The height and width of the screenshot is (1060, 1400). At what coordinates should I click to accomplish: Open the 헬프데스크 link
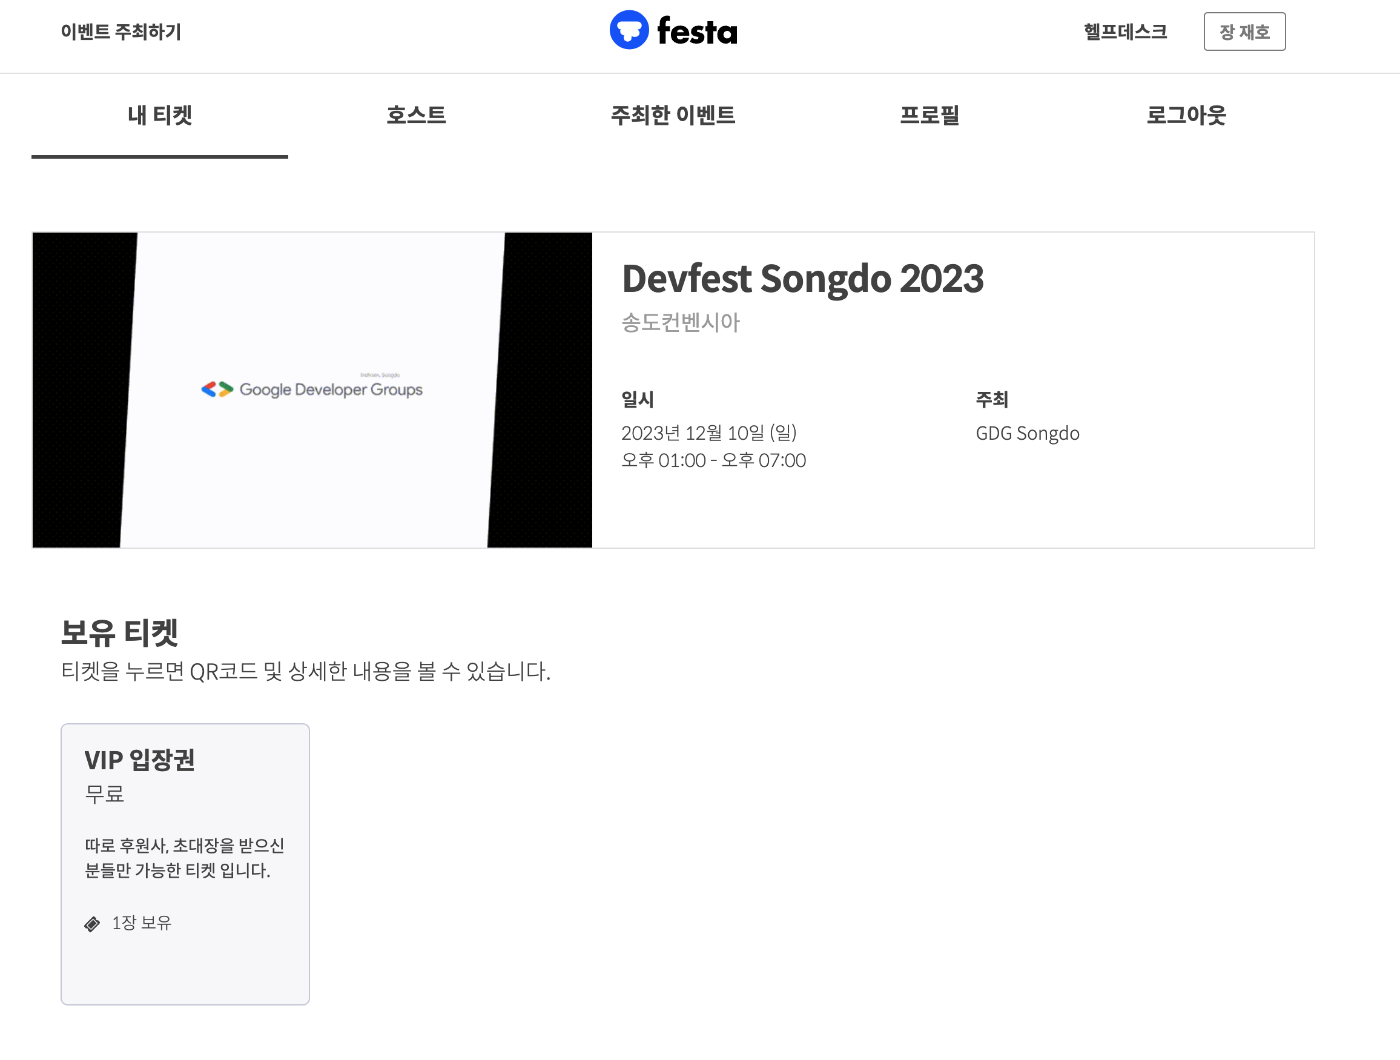1124,31
